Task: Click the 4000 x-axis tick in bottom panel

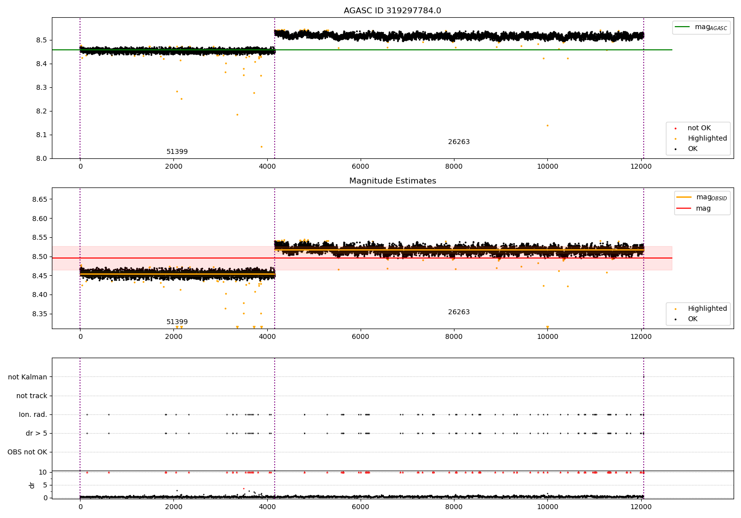Action: (267, 507)
